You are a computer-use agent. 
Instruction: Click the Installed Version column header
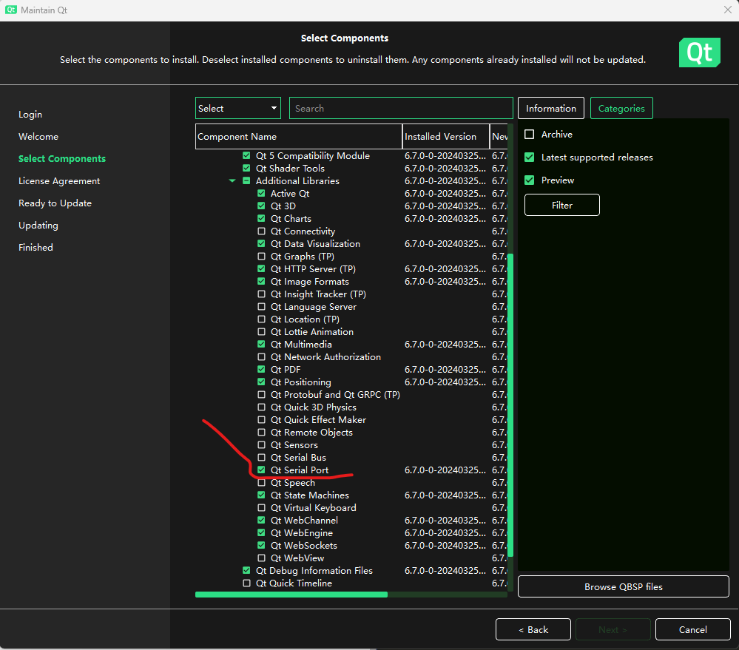click(x=446, y=137)
